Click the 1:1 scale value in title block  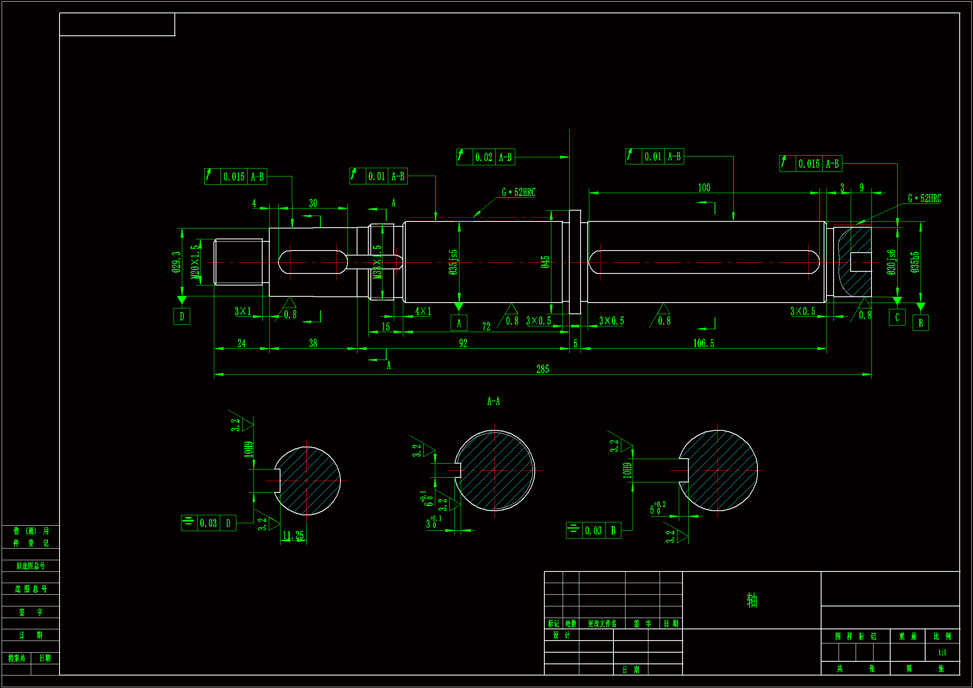tap(942, 652)
